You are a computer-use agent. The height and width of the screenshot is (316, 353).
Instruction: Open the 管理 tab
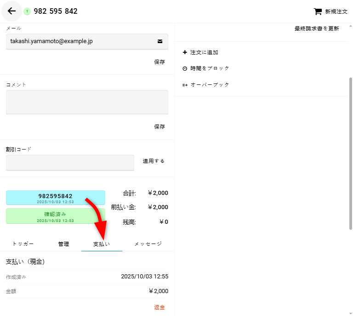click(x=63, y=244)
